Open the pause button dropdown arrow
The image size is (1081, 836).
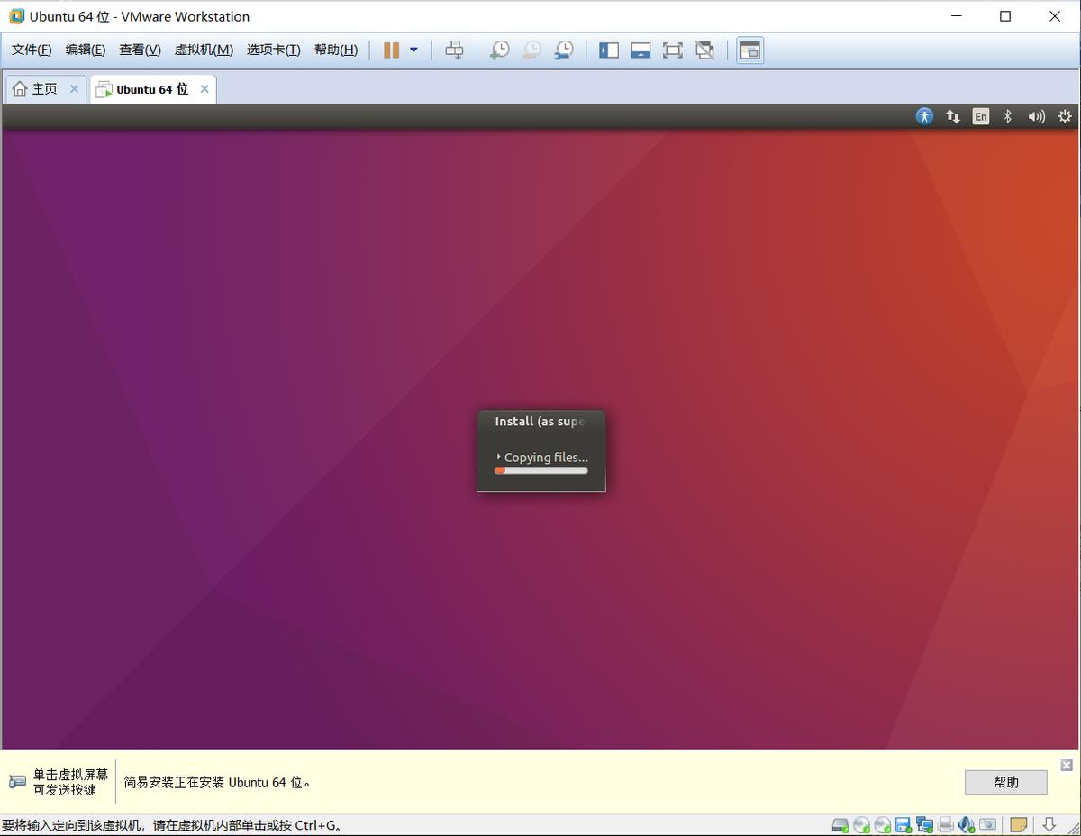[x=413, y=50]
